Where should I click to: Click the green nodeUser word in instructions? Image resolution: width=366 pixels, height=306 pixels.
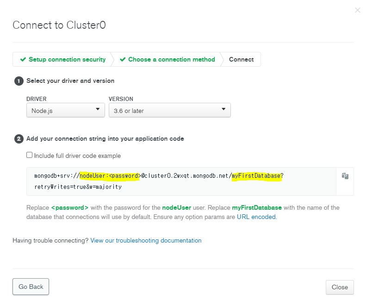pos(176,207)
